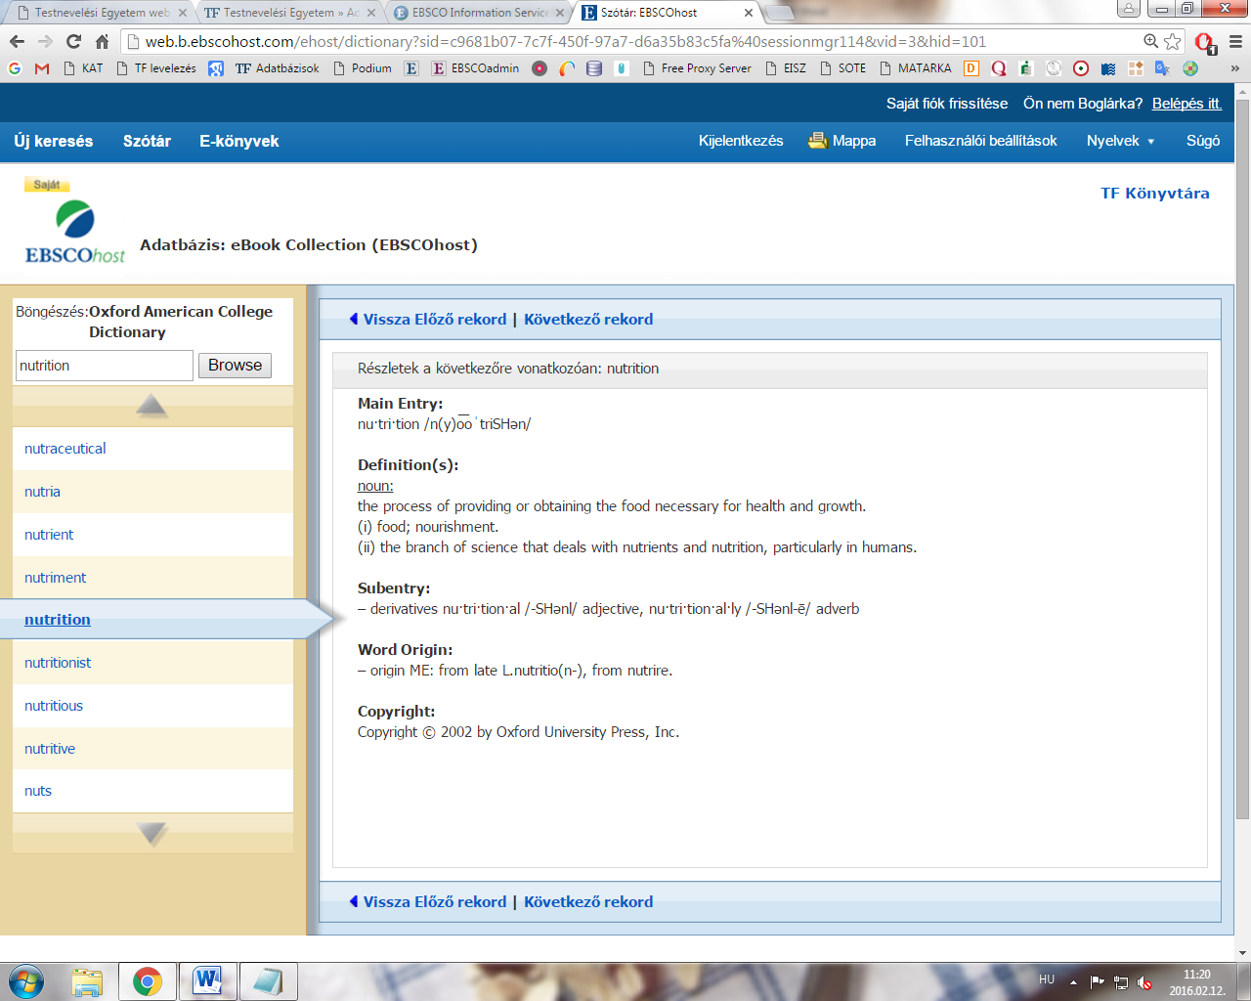Expand the Nyelvek language dropdown

click(x=1120, y=141)
